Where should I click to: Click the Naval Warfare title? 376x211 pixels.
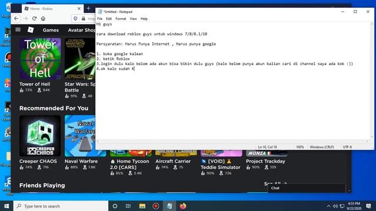pos(81,161)
